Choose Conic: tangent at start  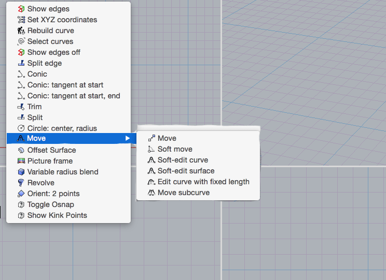coord(68,85)
